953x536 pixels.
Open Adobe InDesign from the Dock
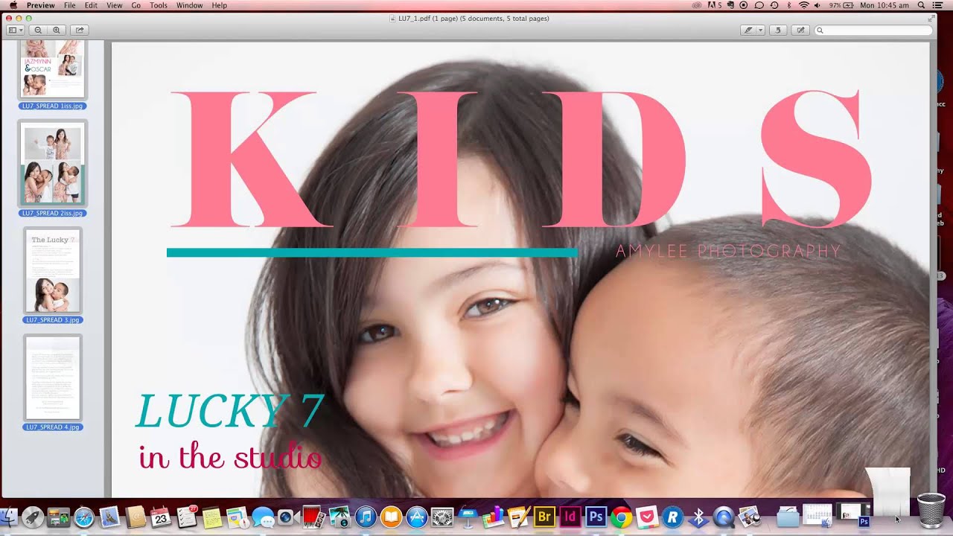(x=570, y=517)
